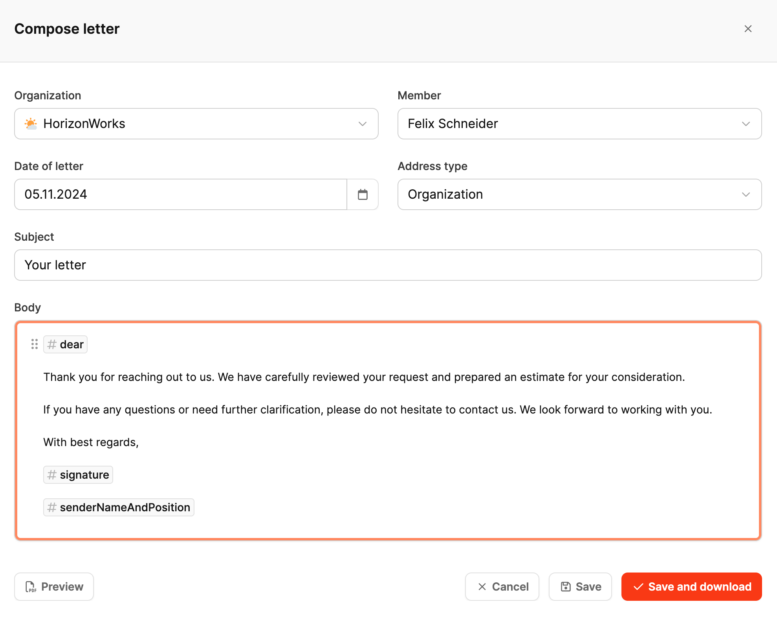Click the Preview button

(x=54, y=587)
